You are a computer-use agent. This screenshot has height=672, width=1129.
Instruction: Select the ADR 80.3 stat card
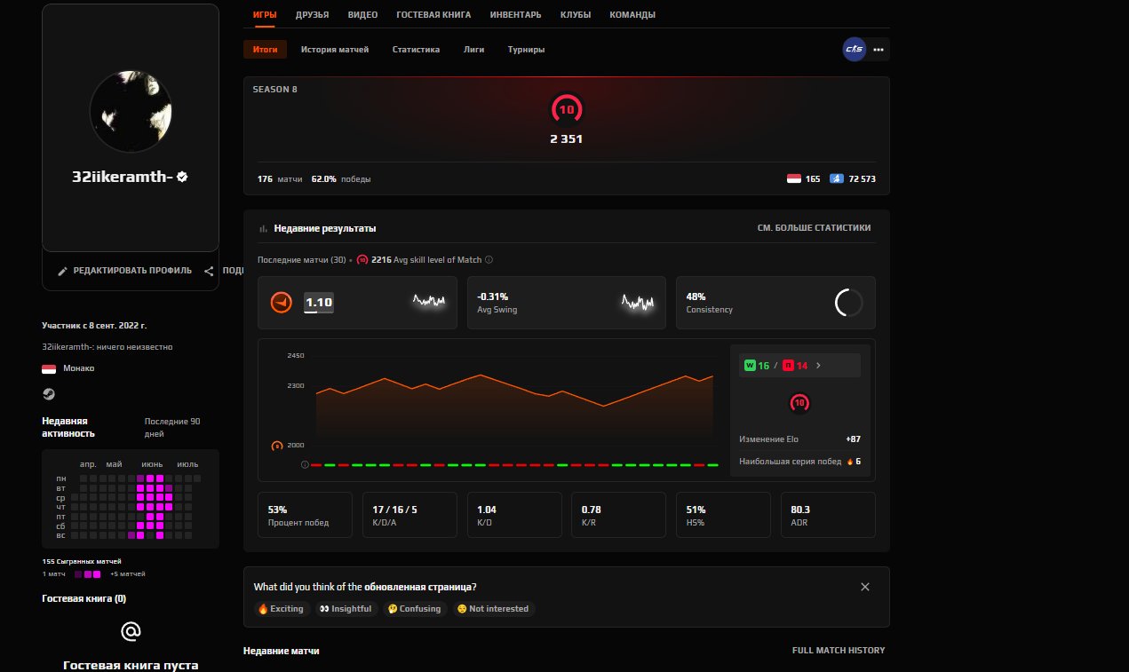[x=828, y=515]
